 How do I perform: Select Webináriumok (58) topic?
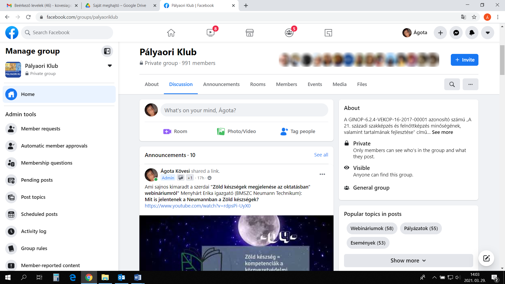point(372,229)
